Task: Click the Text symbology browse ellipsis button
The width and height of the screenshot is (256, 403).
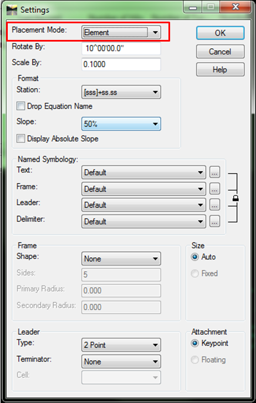Action: pos(215,172)
